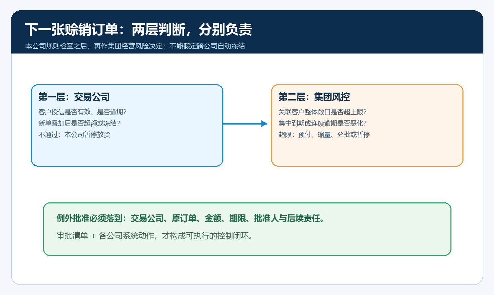Screen dimensions: 494x295
Task: Click the line 新单叠加后是否超额或冻结？
Action: pyautogui.click(x=79, y=123)
